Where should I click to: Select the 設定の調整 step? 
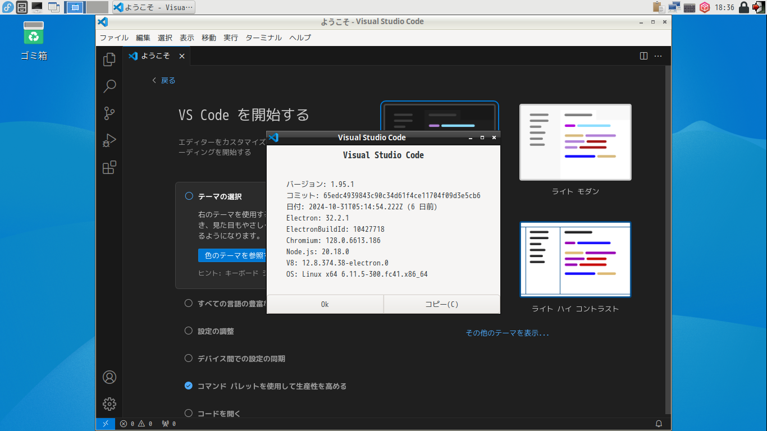(x=209, y=331)
